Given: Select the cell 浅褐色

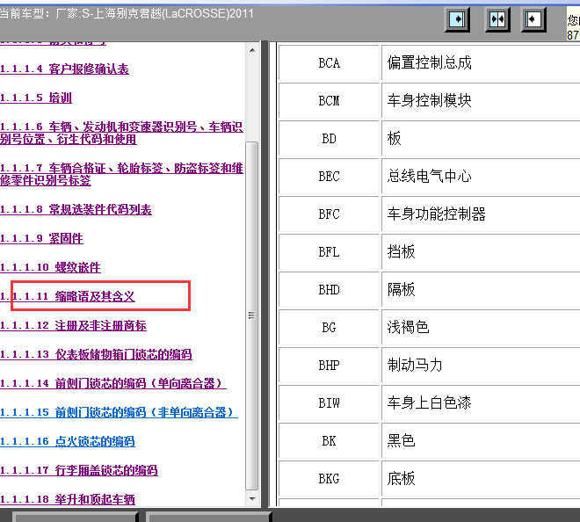Looking at the screenshot, I should point(481,328).
